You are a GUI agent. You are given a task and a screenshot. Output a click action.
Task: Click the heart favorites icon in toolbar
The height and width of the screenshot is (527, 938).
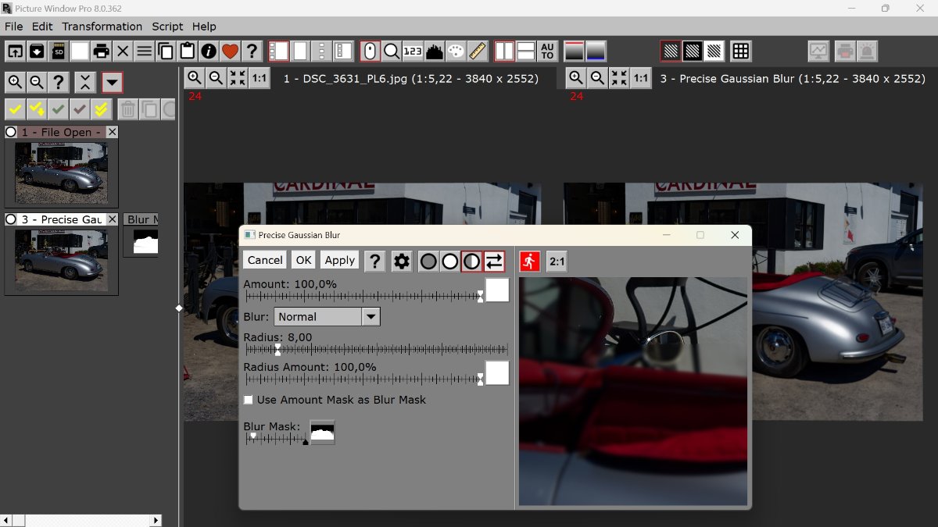point(229,52)
